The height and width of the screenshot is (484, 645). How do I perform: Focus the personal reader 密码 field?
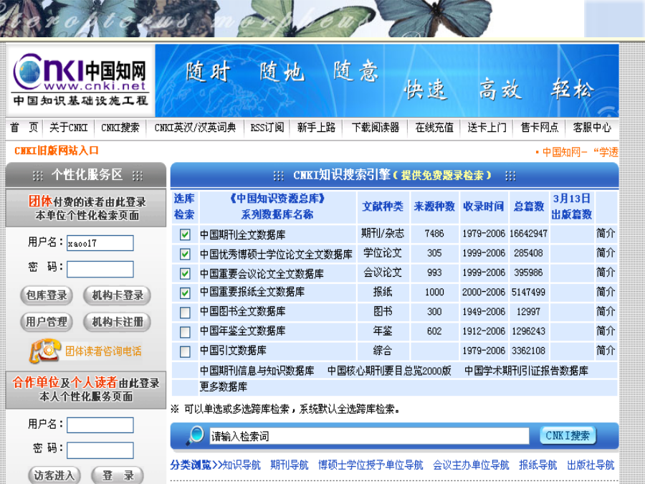(x=100, y=450)
